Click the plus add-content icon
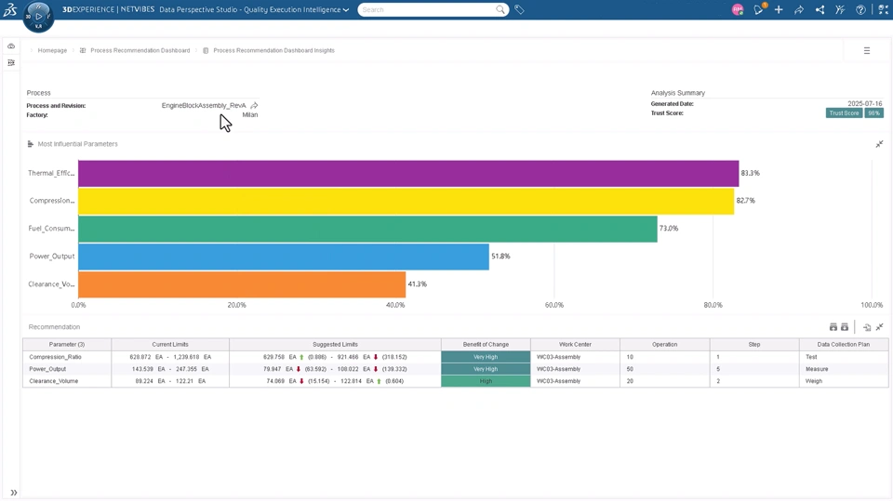The image size is (893, 501). click(x=779, y=9)
